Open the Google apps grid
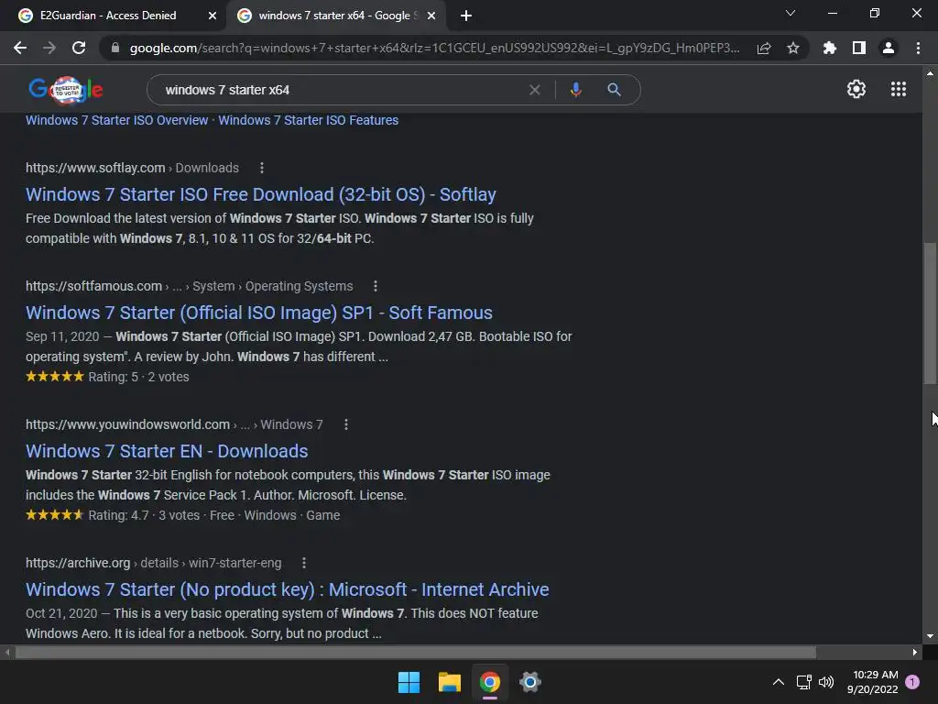 [x=899, y=89]
